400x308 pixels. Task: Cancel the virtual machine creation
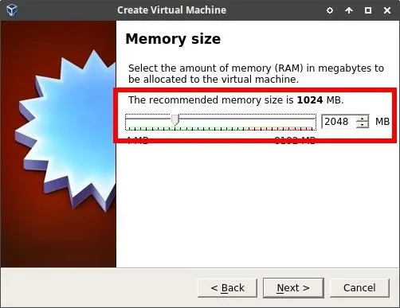359,288
